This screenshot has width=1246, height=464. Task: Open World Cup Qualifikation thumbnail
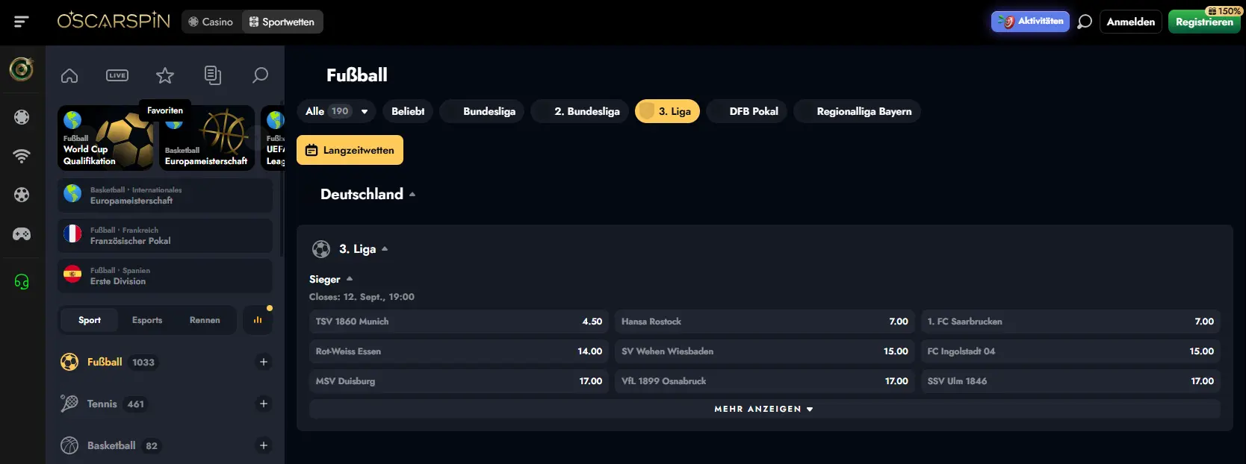pos(105,138)
